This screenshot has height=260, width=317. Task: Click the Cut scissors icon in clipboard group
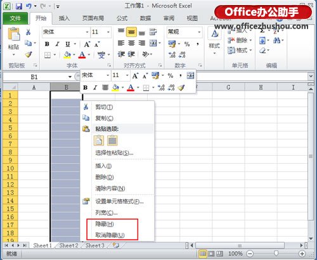(28, 32)
